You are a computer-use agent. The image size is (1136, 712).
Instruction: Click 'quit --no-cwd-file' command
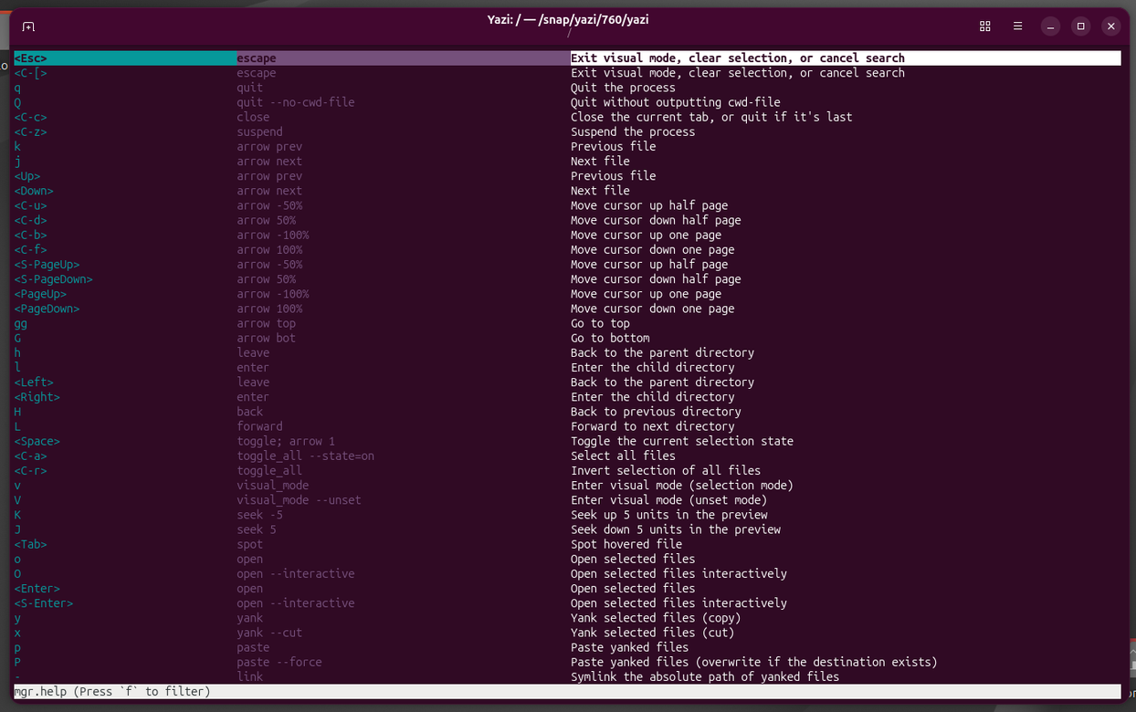(296, 102)
